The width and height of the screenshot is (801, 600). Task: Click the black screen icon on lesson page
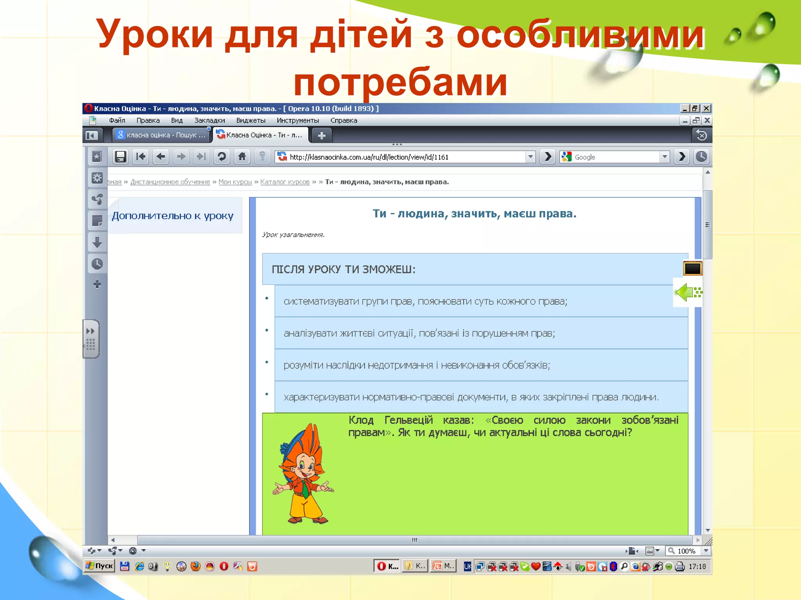coord(692,268)
